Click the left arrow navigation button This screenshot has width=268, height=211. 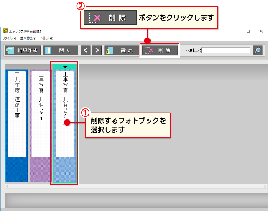pyautogui.click(x=86, y=50)
